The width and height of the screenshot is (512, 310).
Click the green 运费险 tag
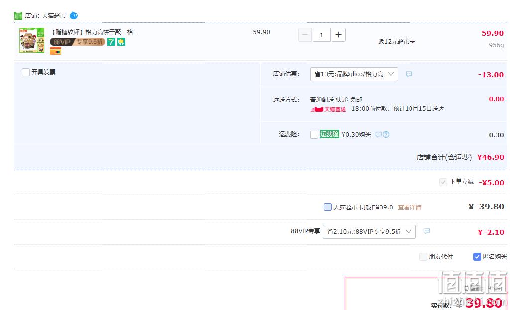click(330, 134)
